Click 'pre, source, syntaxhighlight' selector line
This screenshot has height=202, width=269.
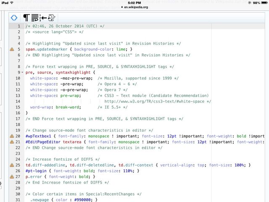pos(60,72)
